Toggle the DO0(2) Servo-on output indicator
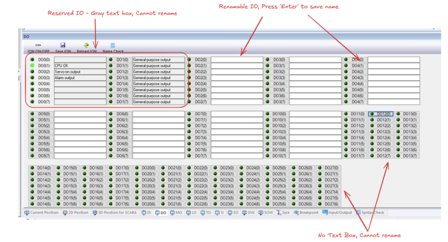This screenshot has height=242, width=448. click(x=32, y=72)
